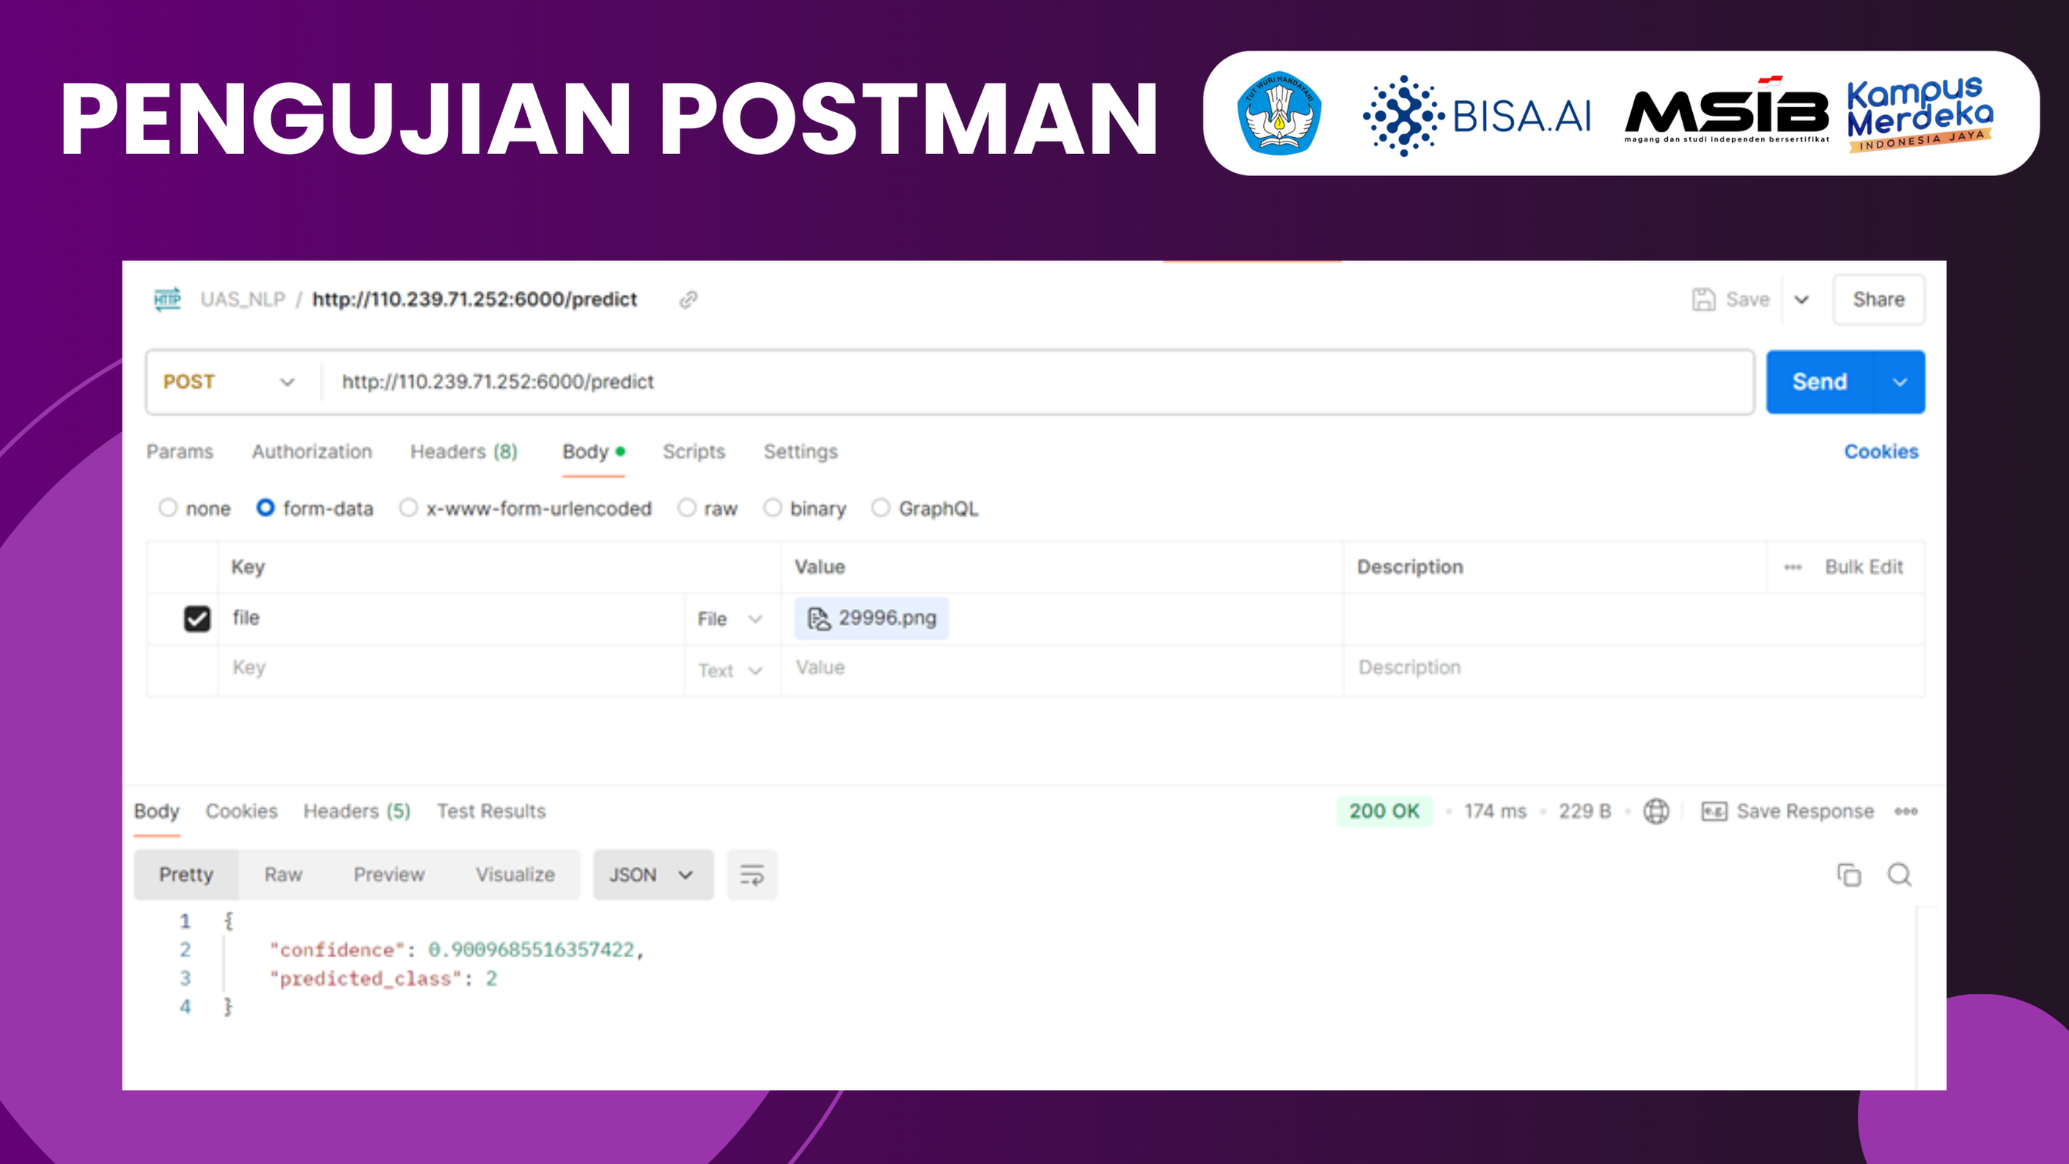
Task: Click the UAS_NLP collection breadcrumb
Action: [x=243, y=300]
